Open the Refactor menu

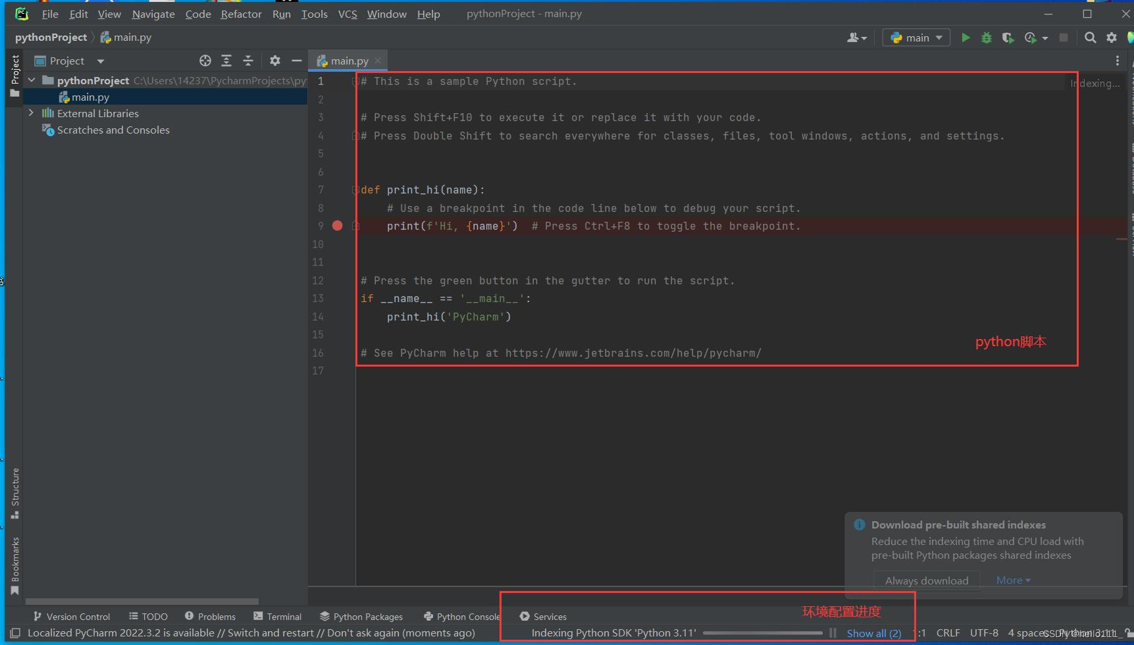(241, 14)
